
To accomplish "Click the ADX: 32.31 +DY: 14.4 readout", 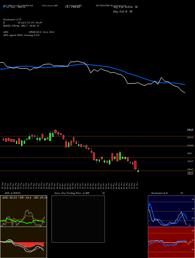I will [24, 197].
